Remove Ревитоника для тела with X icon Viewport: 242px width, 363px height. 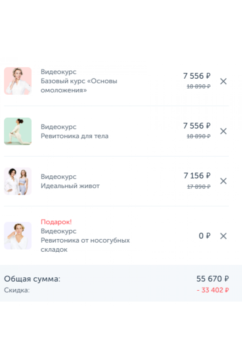click(223, 131)
